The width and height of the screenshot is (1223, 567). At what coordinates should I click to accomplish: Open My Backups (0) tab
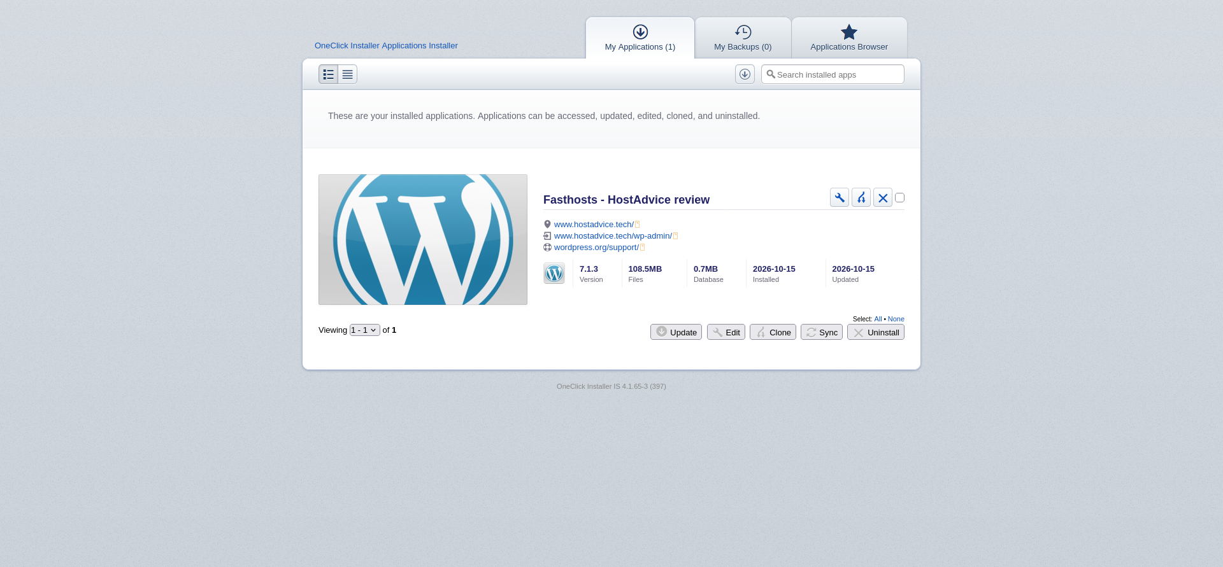[743, 38]
